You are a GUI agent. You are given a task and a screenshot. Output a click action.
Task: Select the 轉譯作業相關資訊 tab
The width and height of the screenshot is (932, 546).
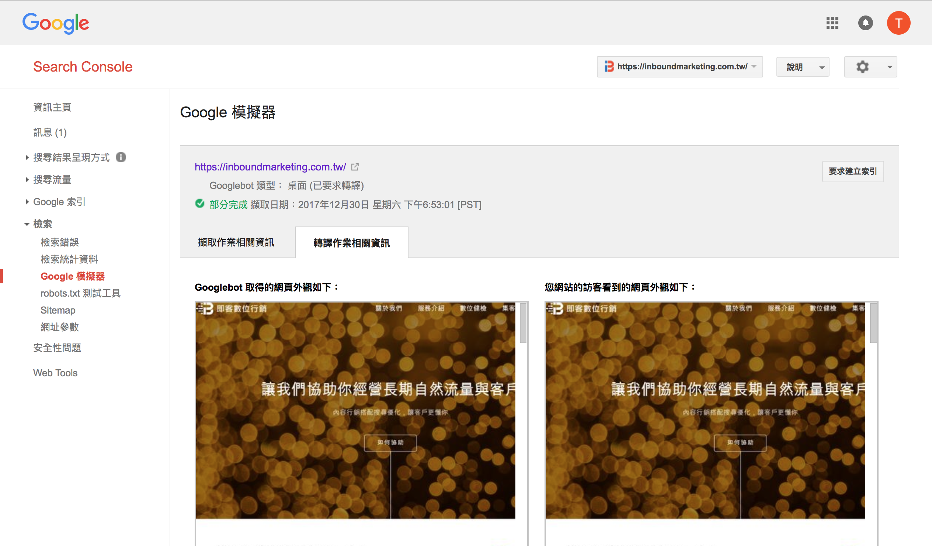point(351,242)
